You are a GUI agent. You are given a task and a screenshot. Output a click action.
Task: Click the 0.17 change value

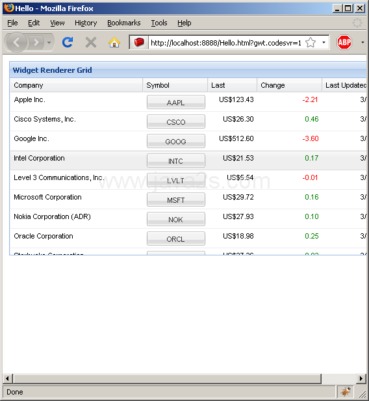click(311, 158)
